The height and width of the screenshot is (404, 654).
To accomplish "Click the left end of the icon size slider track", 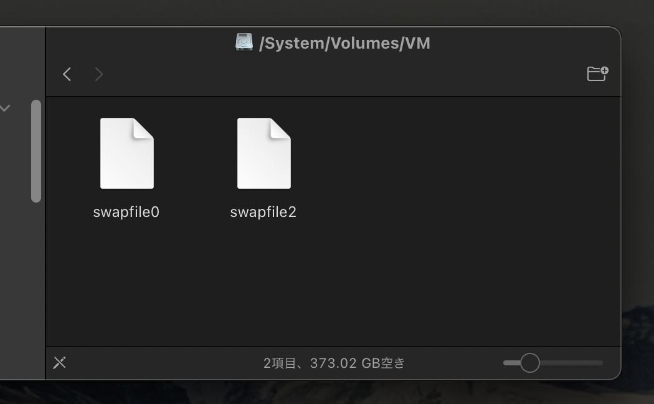I will (x=507, y=363).
